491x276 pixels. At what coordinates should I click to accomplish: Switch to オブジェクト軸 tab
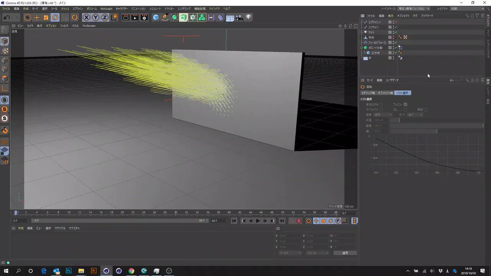click(385, 93)
